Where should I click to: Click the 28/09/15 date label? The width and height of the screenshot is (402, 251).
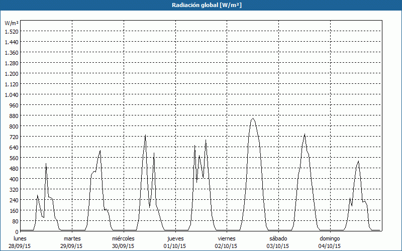point(20,246)
